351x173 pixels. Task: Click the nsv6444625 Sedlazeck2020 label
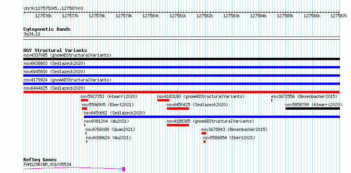coord(54,88)
